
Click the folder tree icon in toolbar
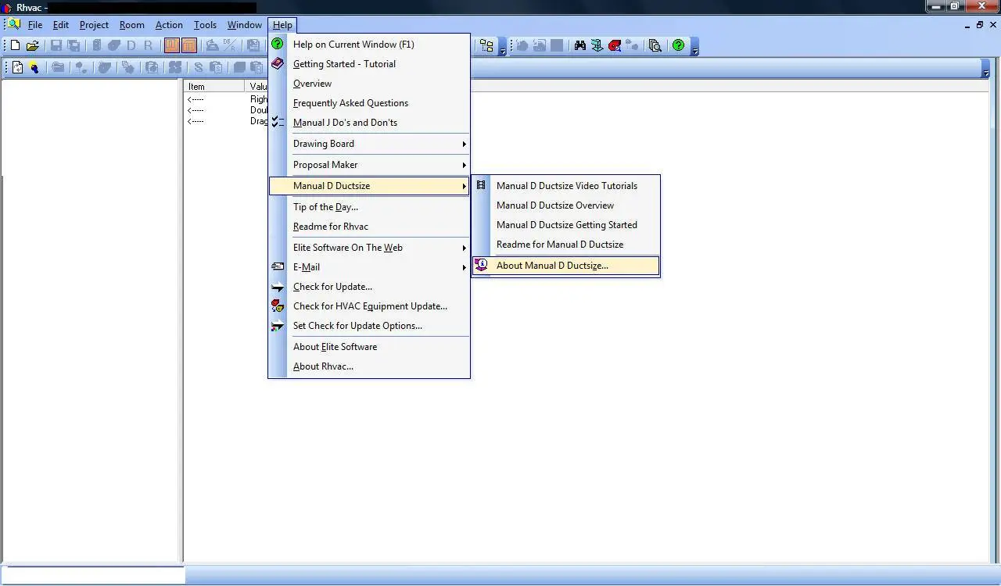point(486,46)
